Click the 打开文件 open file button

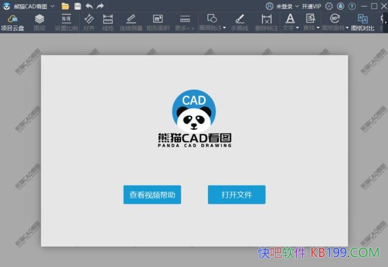pos(237,194)
